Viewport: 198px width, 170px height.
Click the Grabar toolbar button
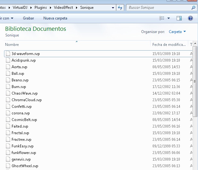coord(28,18)
